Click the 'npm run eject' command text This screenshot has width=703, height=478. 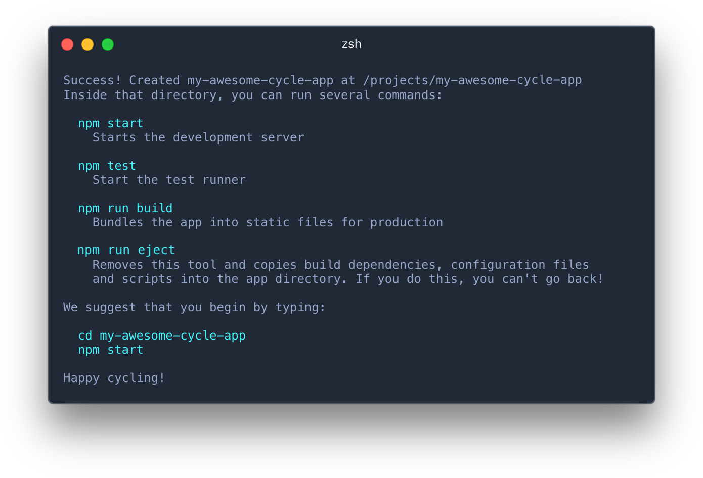[126, 251]
